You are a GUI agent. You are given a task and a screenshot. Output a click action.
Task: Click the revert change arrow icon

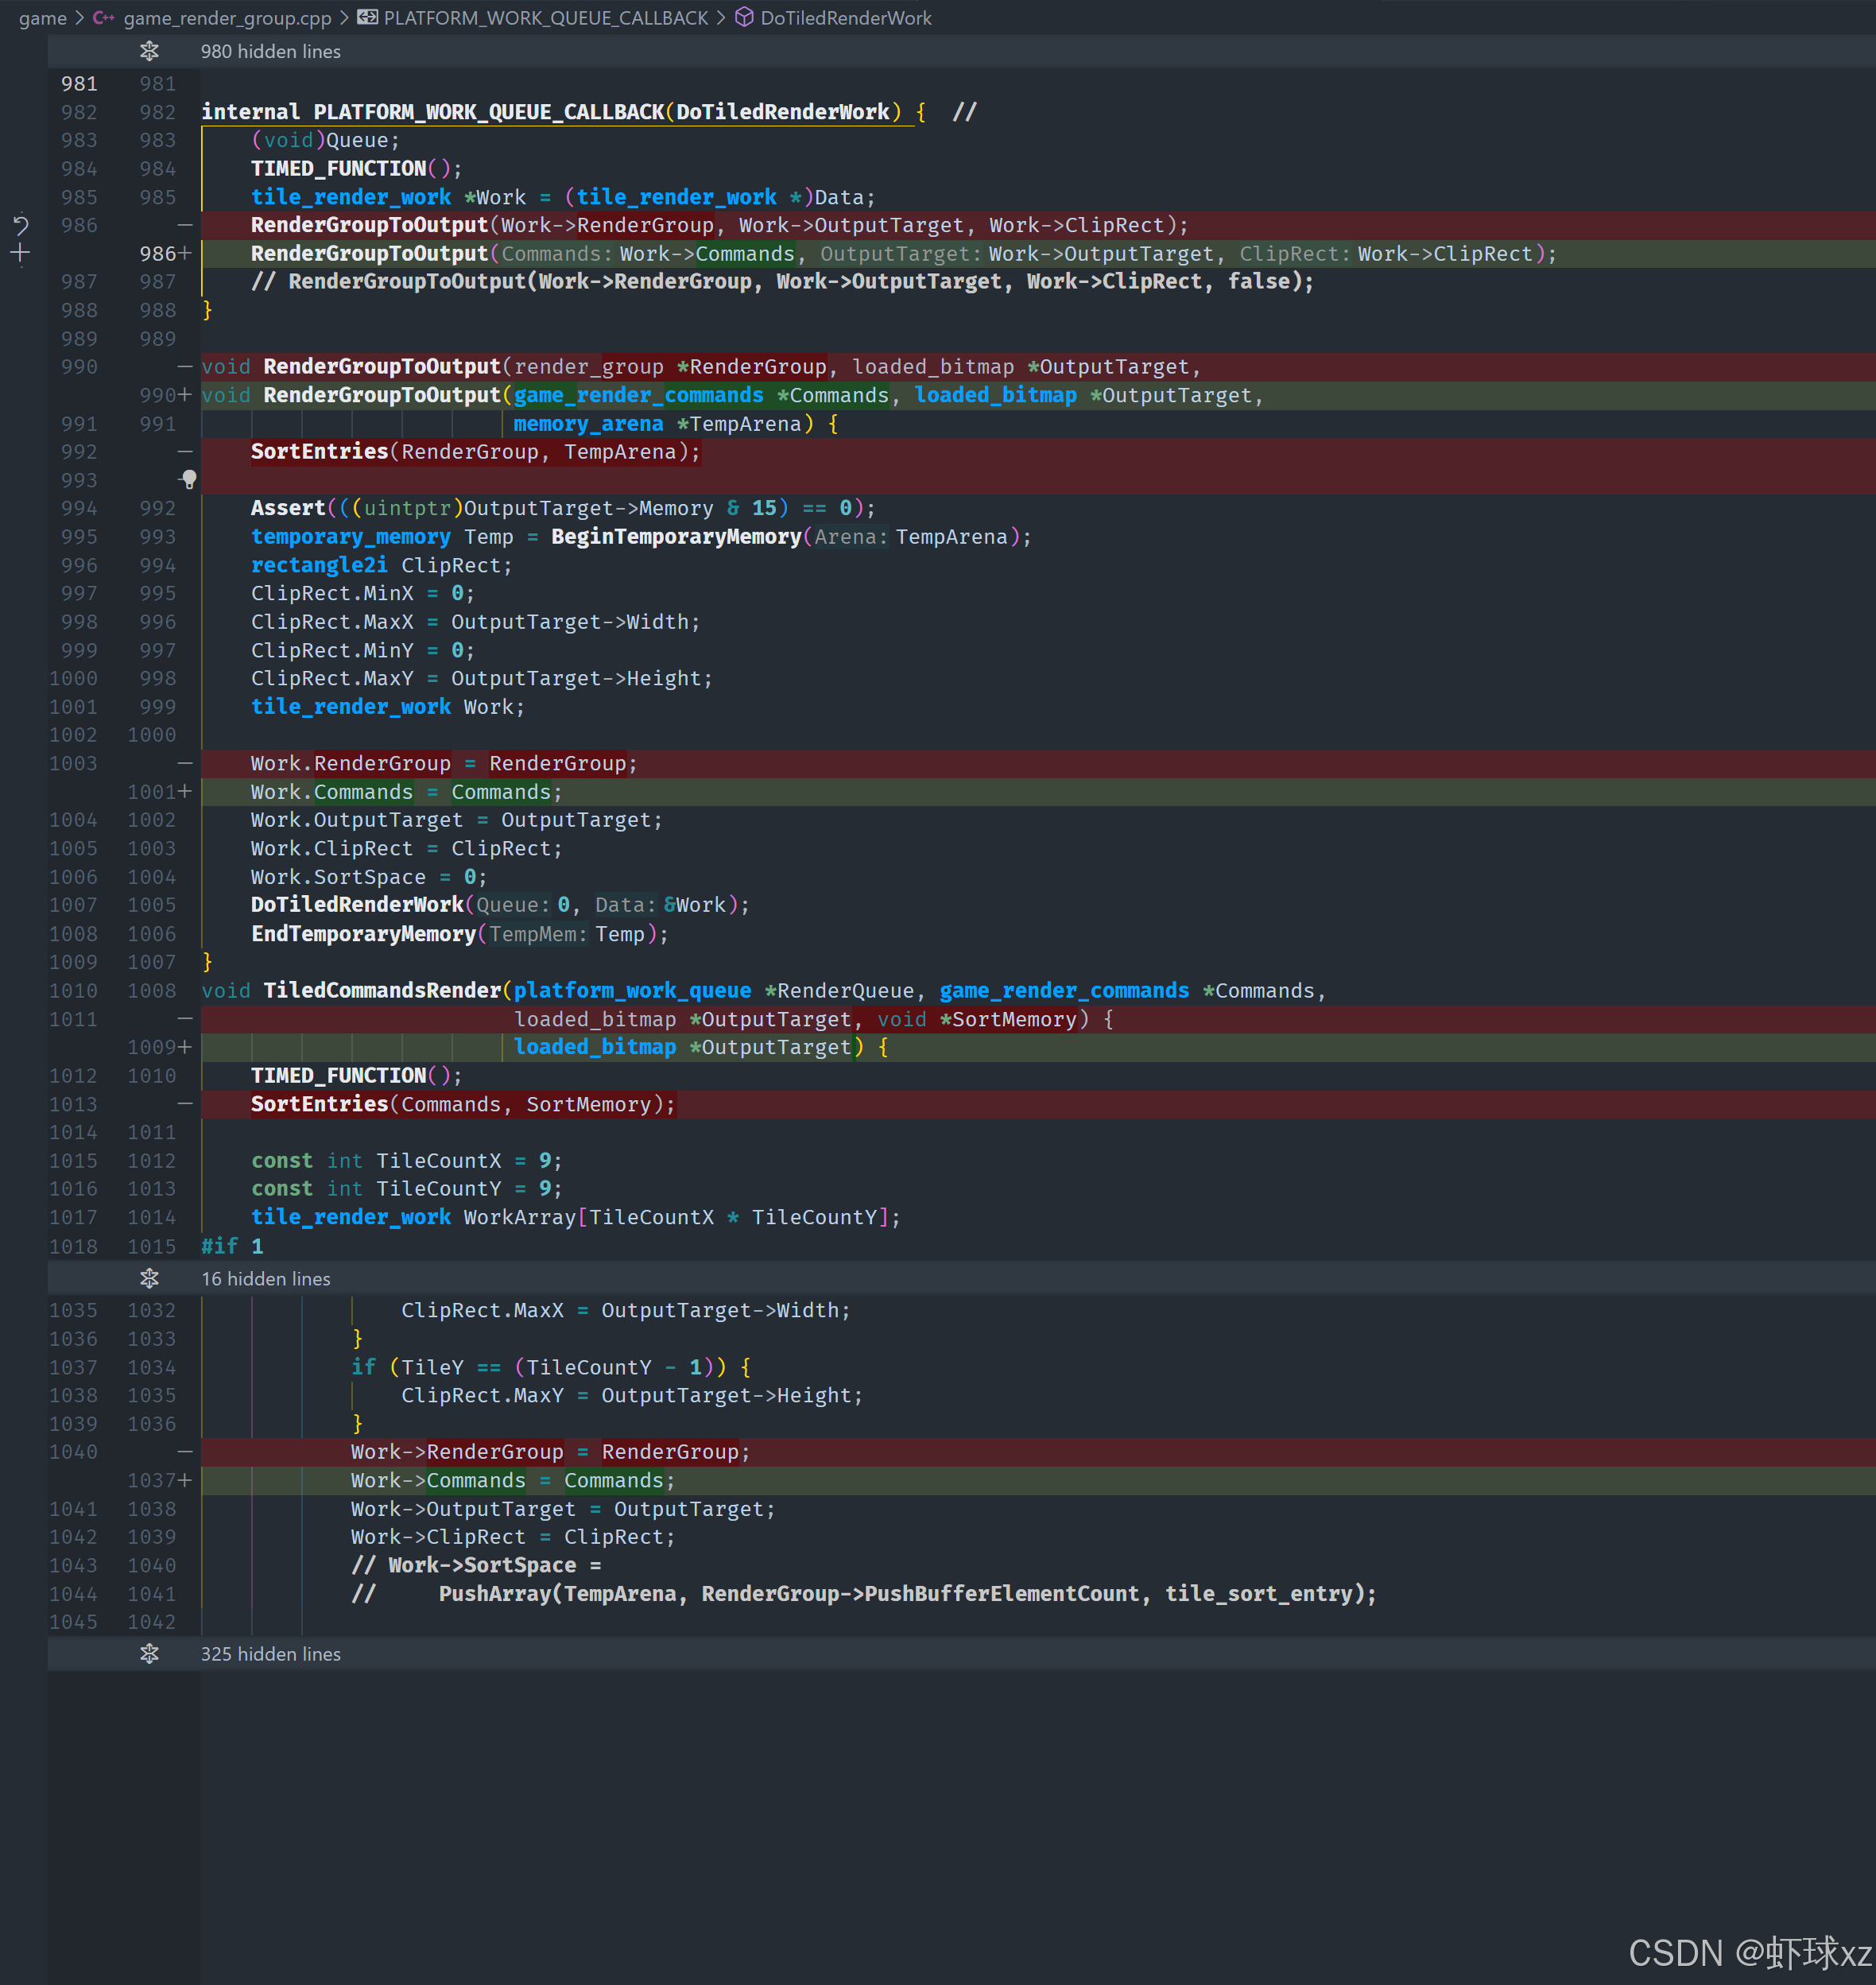pyautogui.click(x=20, y=225)
